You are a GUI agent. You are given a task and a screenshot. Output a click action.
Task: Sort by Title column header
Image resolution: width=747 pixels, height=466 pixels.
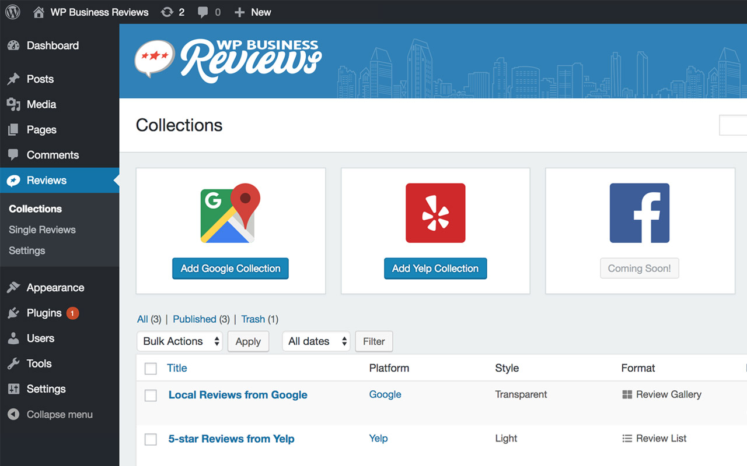177,368
